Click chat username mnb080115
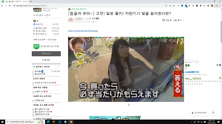Screen dimensions: 222x124 point(192,72)
